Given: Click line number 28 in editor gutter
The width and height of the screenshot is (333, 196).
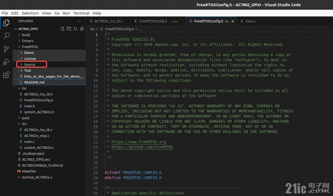Looking at the screenshot, I should [96, 173].
